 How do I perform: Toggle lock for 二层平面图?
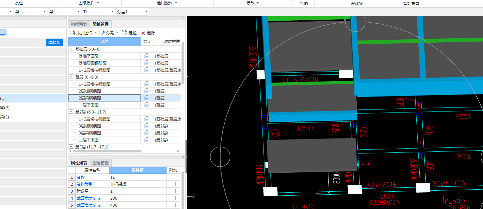[147, 140]
